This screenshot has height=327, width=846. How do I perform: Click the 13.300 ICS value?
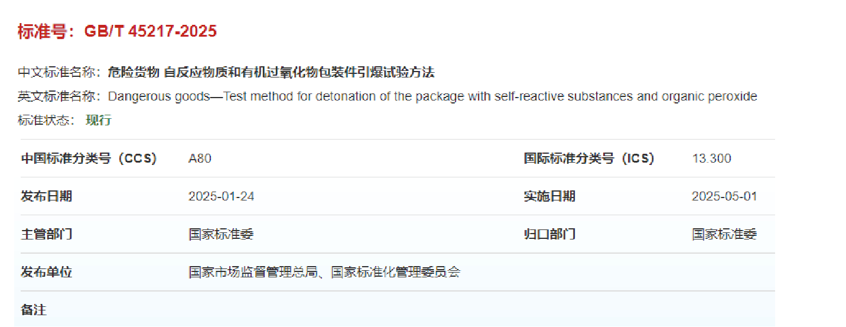(711, 158)
